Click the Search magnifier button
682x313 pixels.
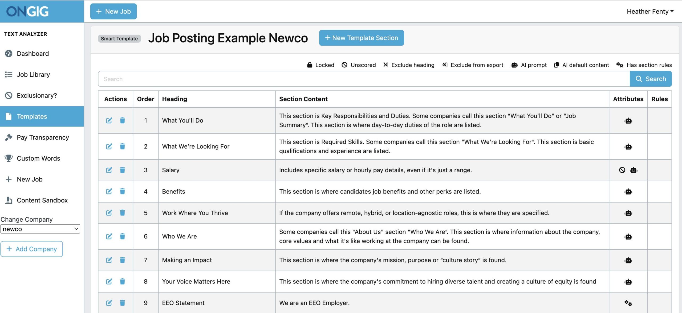pyautogui.click(x=651, y=79)
